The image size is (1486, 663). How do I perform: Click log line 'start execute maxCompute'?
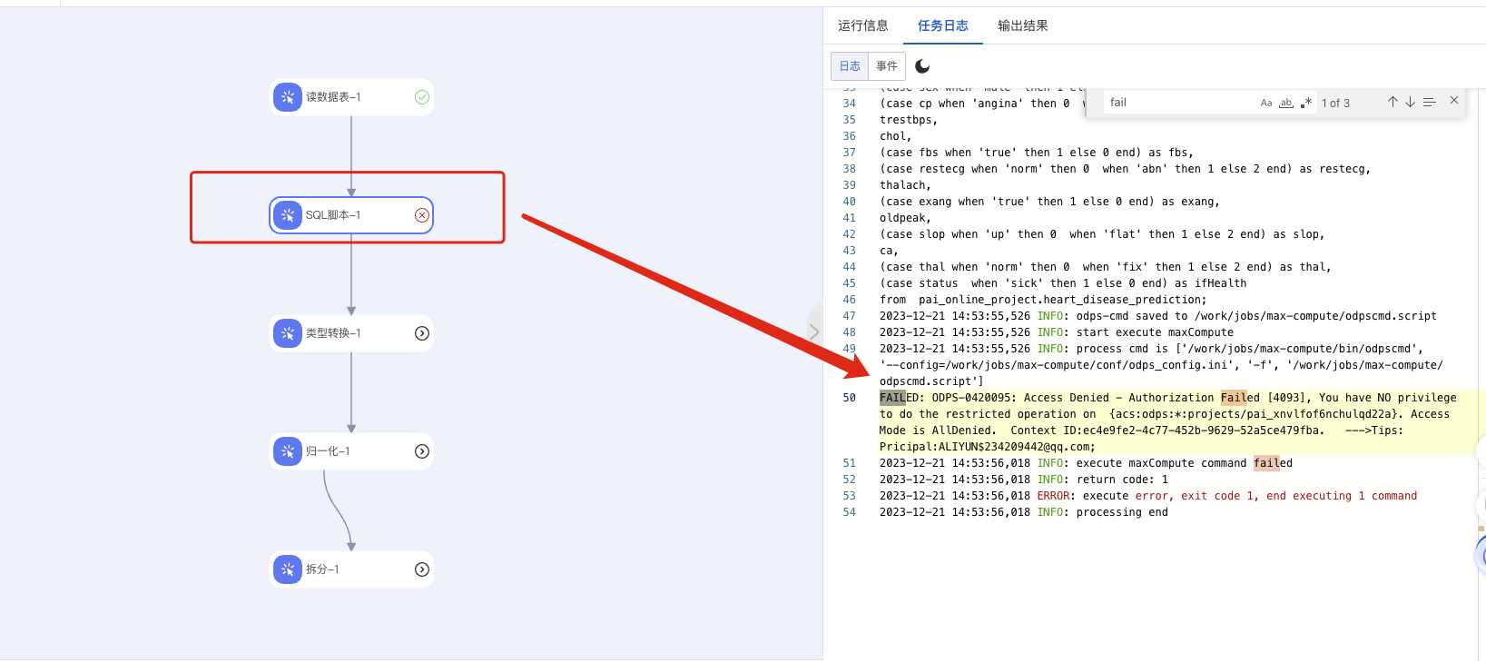[1057, 332]
